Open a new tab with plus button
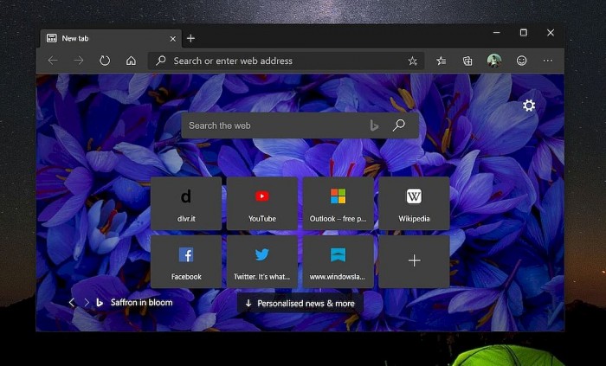 (190, 38)
